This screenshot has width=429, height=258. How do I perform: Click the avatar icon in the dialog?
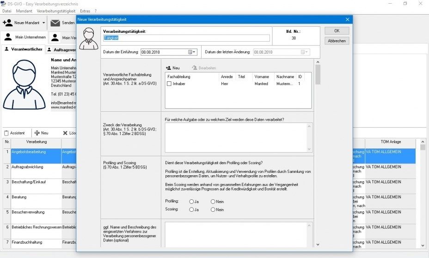pos(89,38)
